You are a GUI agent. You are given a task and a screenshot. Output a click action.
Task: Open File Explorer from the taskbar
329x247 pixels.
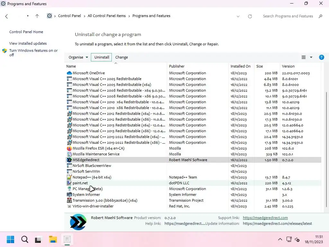(x=53, y=239)
